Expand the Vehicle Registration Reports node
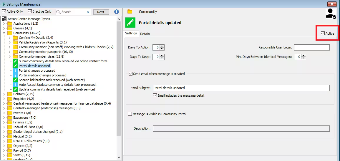Viewport: 340px width, 161px height. click(x=9, y=42)
